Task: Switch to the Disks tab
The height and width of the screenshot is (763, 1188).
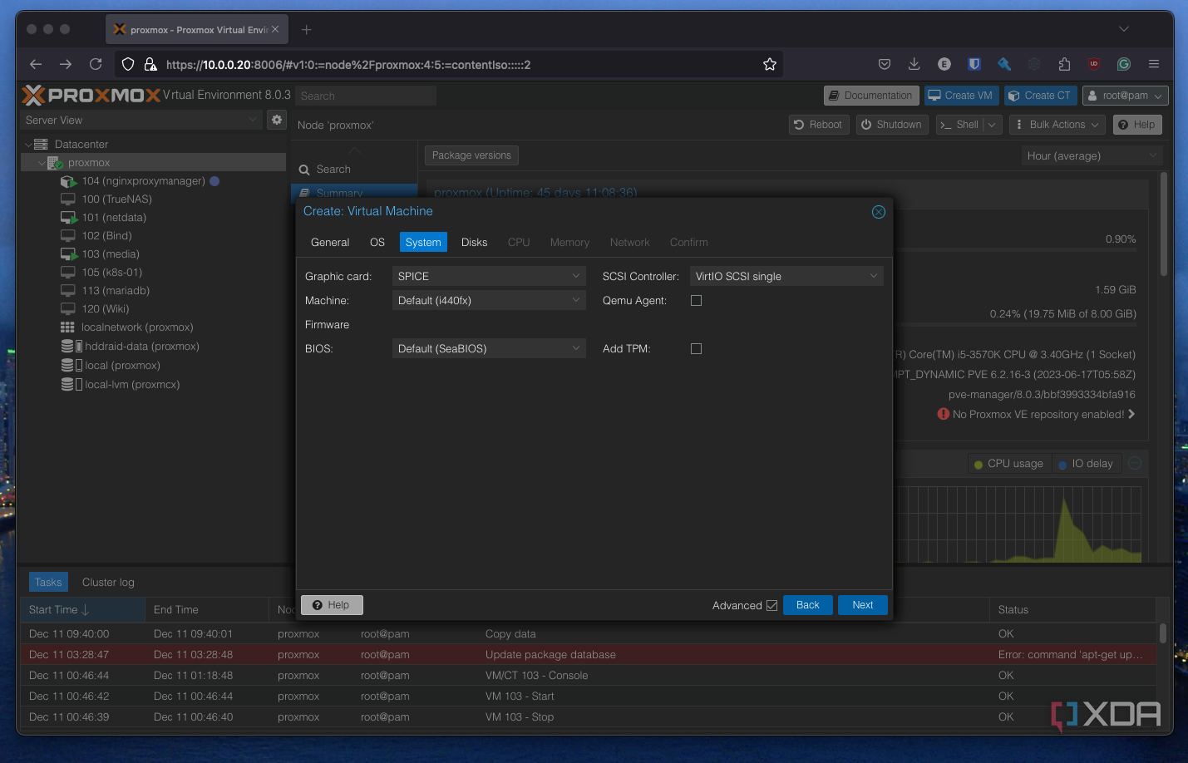Action: click(x=474, y=242)
